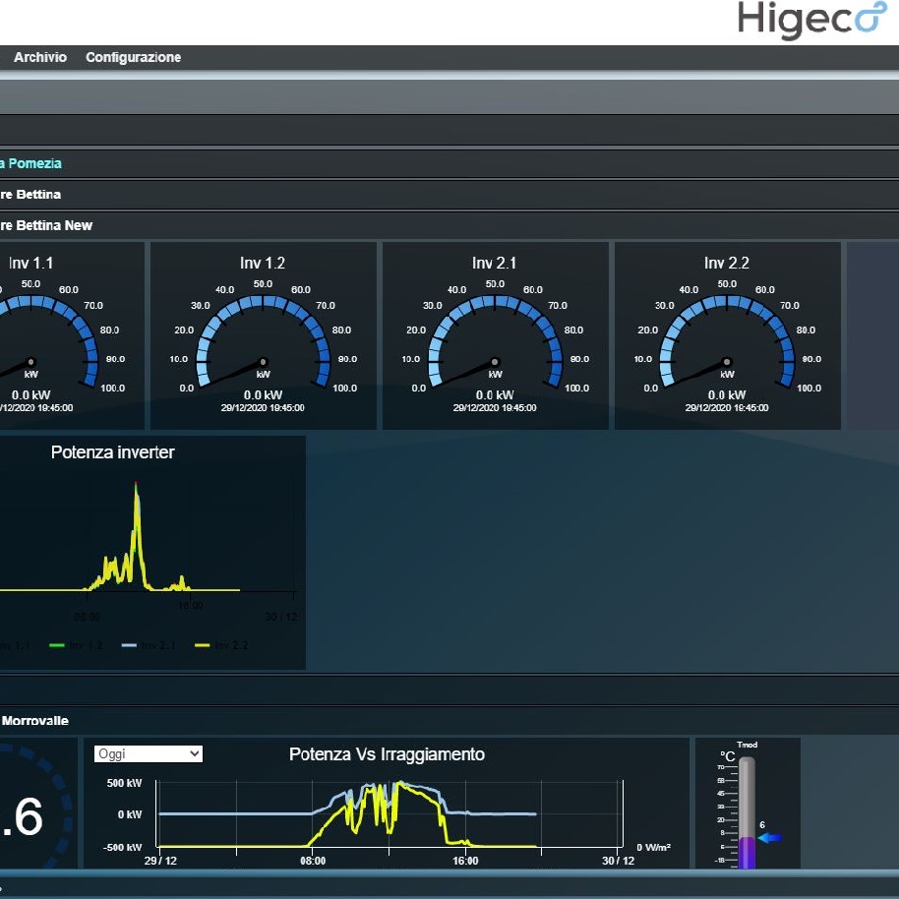The width and height of the screenshot is (899, 899).
Task: Open the Configurazione menu
Action: 133,57
